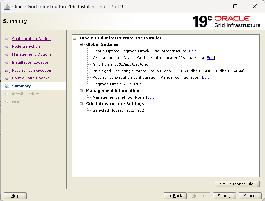Collapse the Oracle Grid Infrastructure 19c Installer tree root
This screenshot has height=201, width=265.
coord(75,38)
